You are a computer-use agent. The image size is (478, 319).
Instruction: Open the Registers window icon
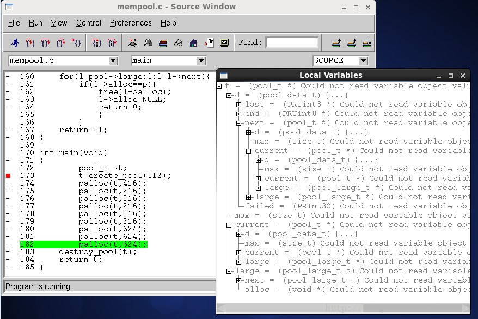pos(133,43)
